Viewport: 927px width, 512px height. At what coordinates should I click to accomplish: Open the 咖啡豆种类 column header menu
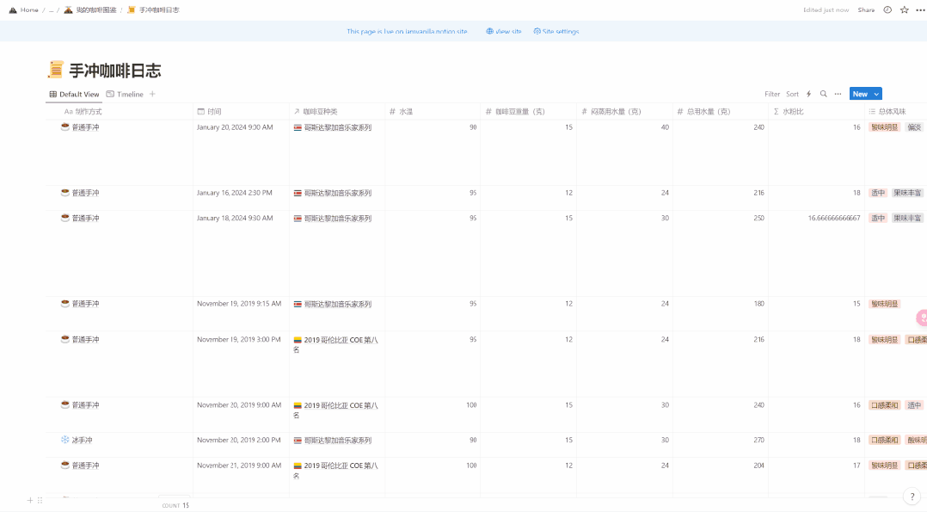tap(337, 111)
